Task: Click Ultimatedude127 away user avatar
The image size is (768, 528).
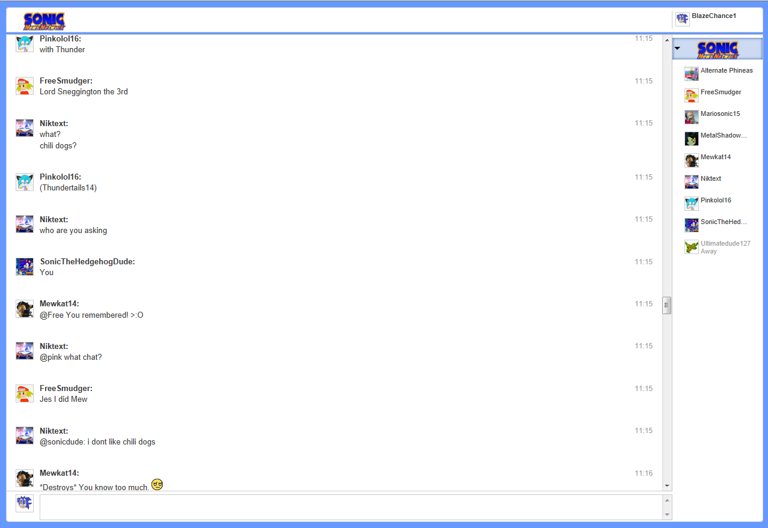Action: click(691, 247)
